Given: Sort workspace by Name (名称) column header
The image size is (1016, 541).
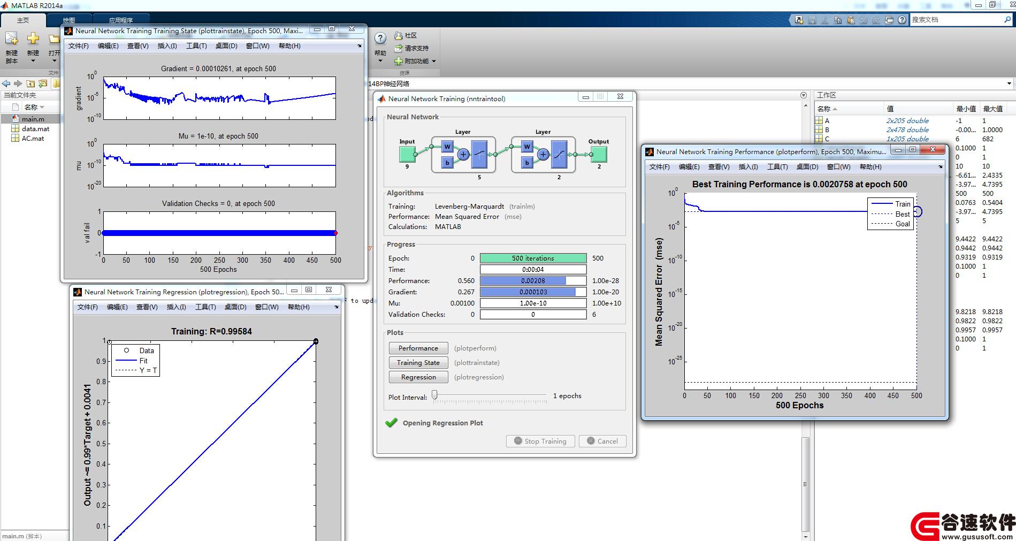Looking at the screenshot, I should pos(849,109).
